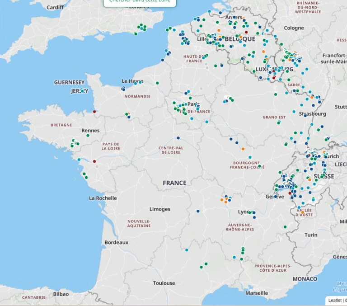Click the MONACO label
The height and width of the screenshot is (306, 347).
click(305, 279)
